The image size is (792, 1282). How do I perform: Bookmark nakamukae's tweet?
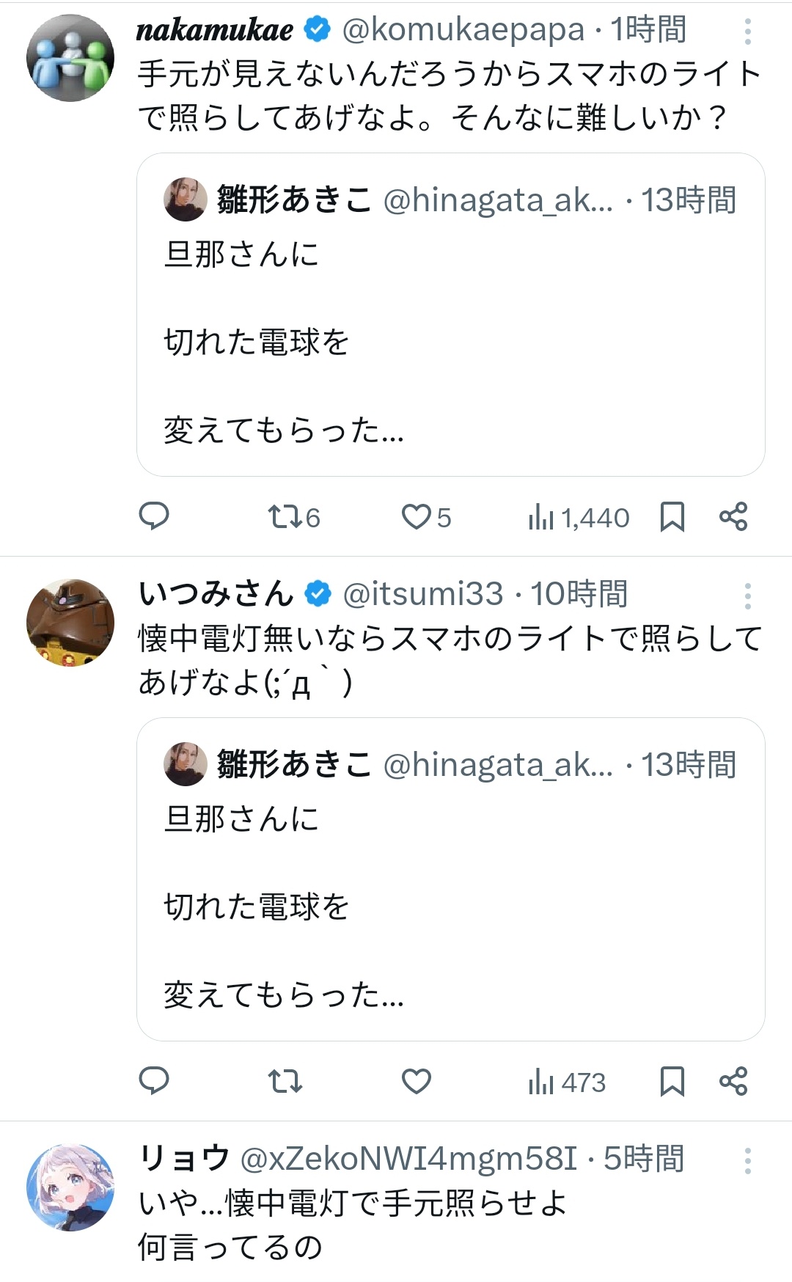672,517
